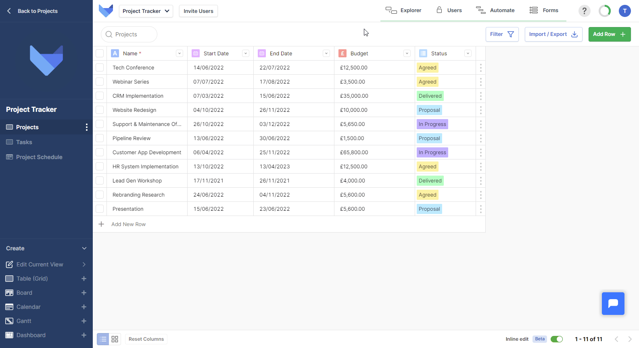
Task: Open the chat support bubble
Action: pos(613,303)
